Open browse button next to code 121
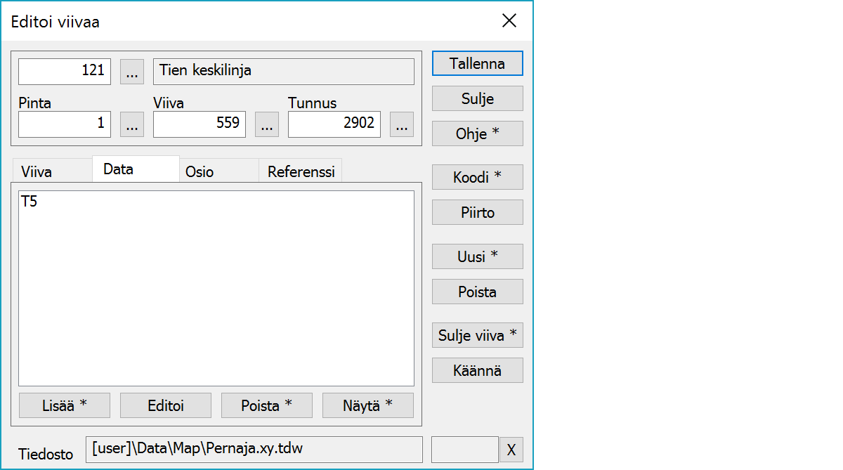 tap(132, 72)
